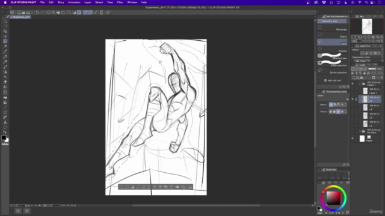Toggle visibility of Folder 1

(353, 83)
